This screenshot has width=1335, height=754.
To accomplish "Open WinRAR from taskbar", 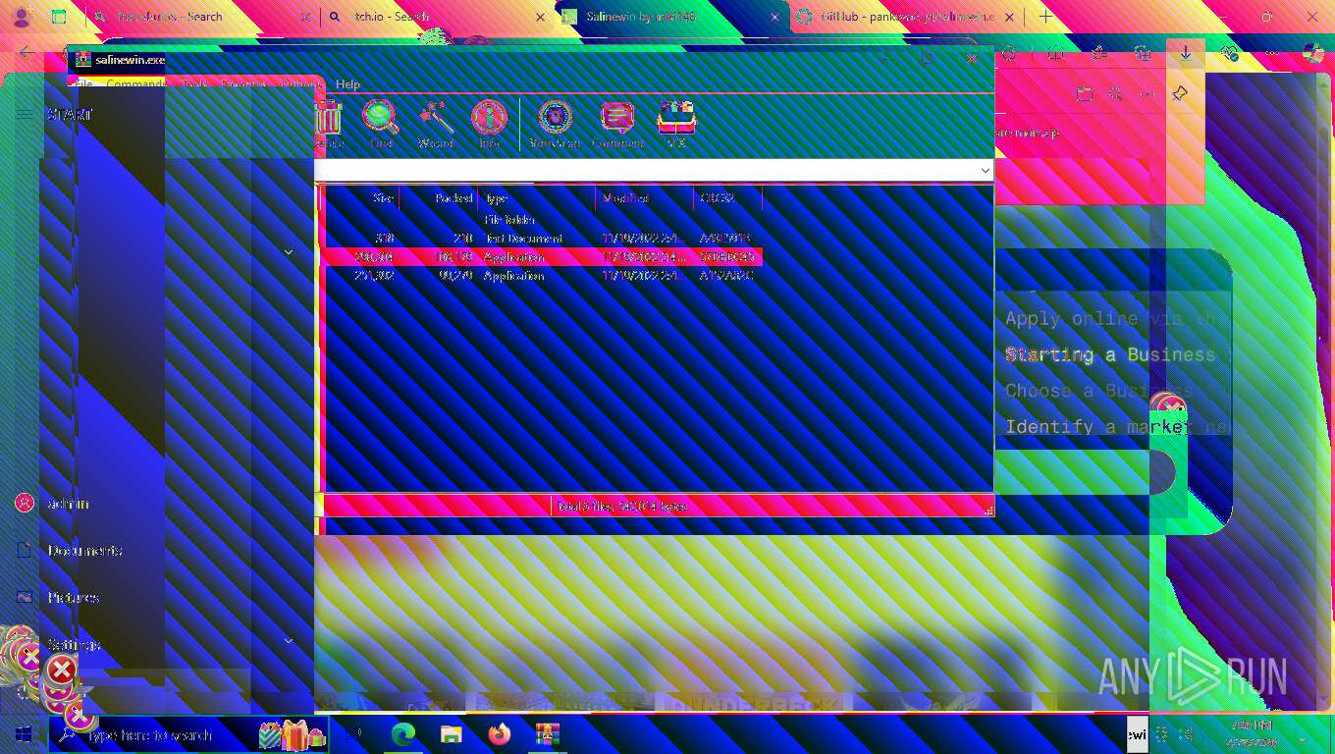I will tap(547, 734).
